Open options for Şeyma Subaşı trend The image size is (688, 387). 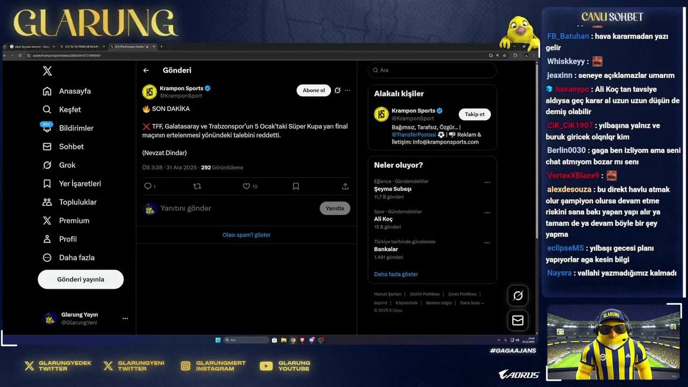click(488, 183)
